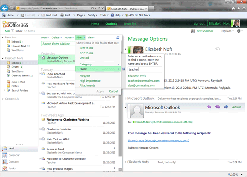Choose teacher@commalms.com suggestion
This screenshot has height=177, width=247.
point(143,81)
